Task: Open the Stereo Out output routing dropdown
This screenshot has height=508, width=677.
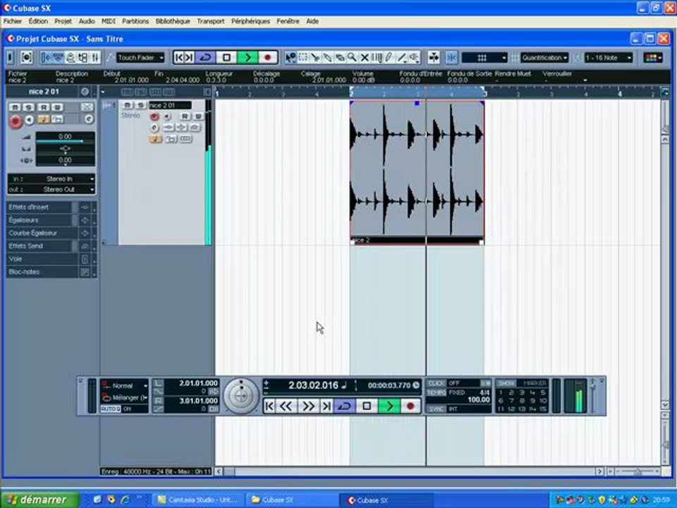Action: 51,189
